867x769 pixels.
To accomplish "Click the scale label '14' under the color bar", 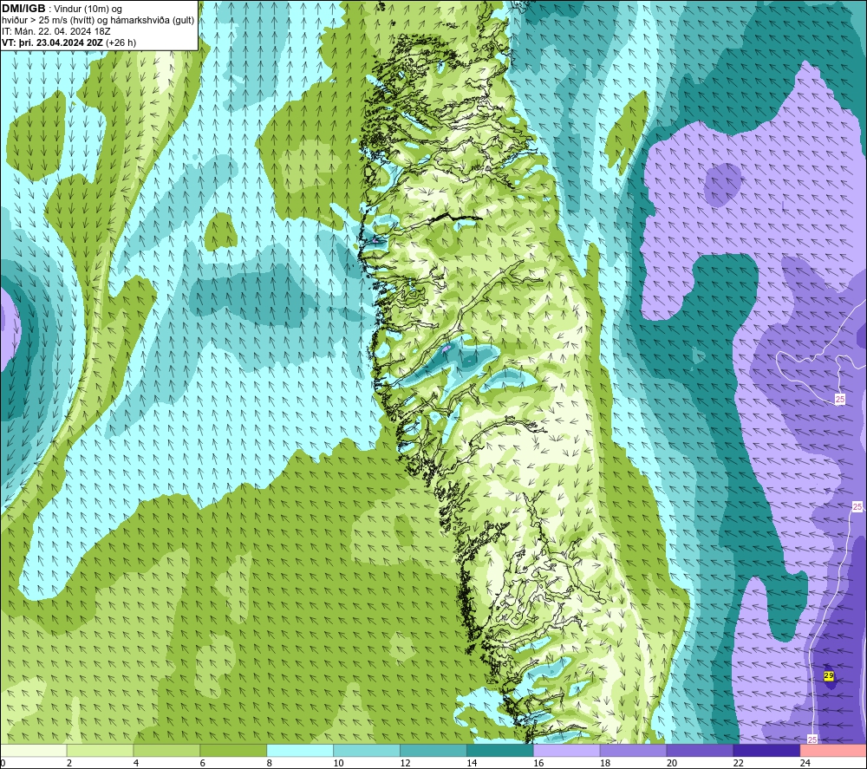I will pyautogui.click(x=472, y=763).
